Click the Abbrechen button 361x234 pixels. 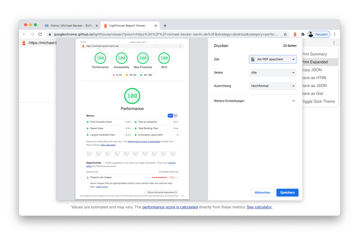262,192
